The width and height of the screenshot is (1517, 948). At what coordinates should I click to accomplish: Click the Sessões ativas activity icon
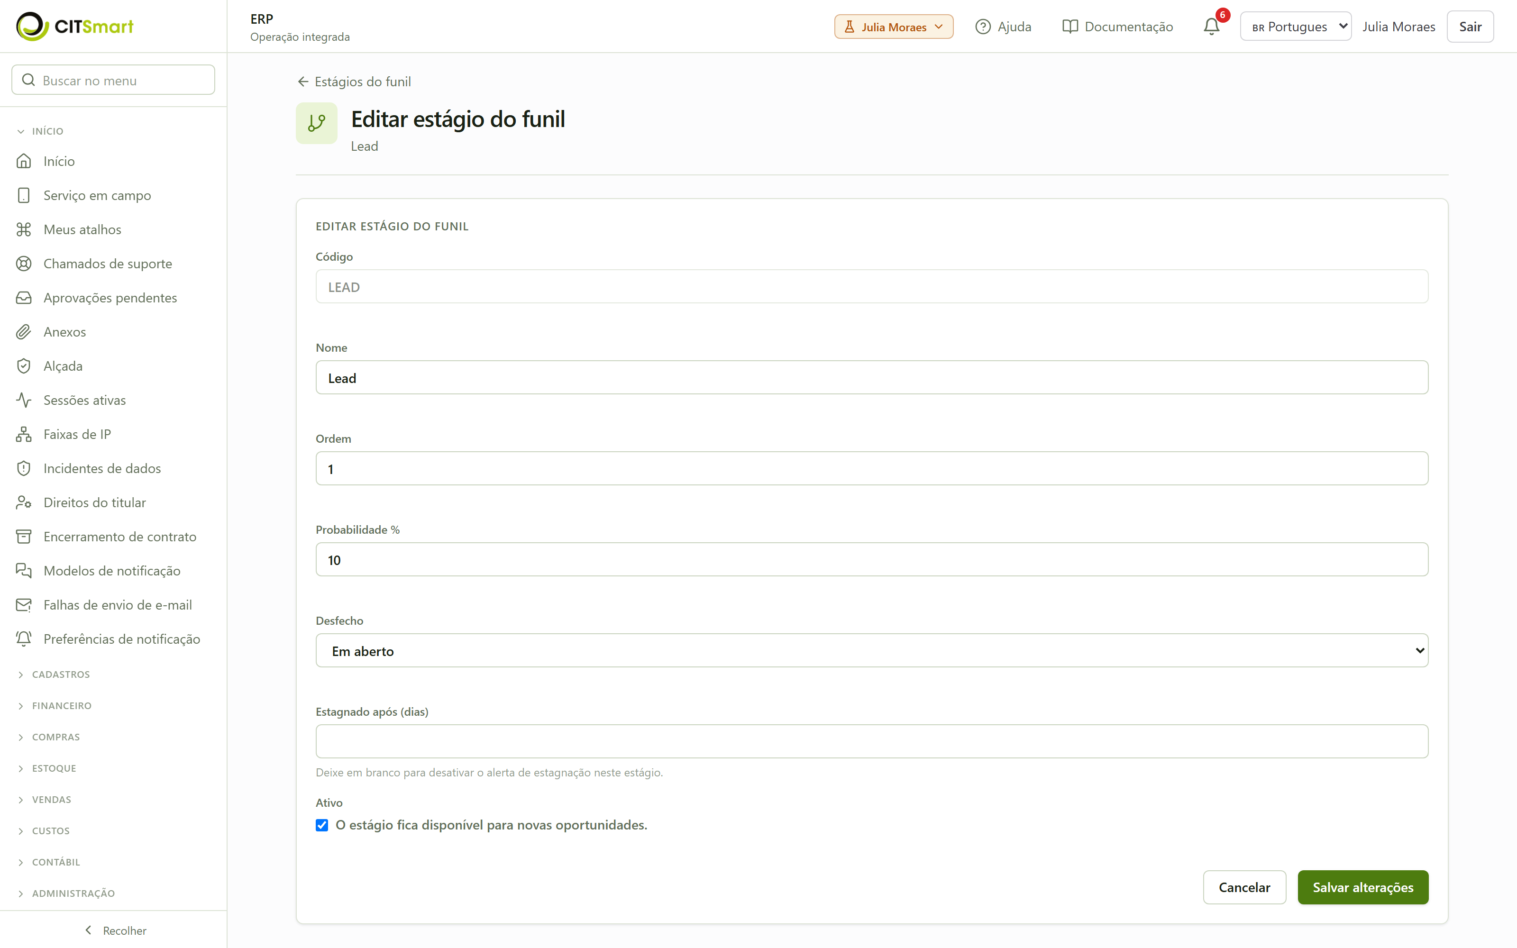(x=24, y=400)
